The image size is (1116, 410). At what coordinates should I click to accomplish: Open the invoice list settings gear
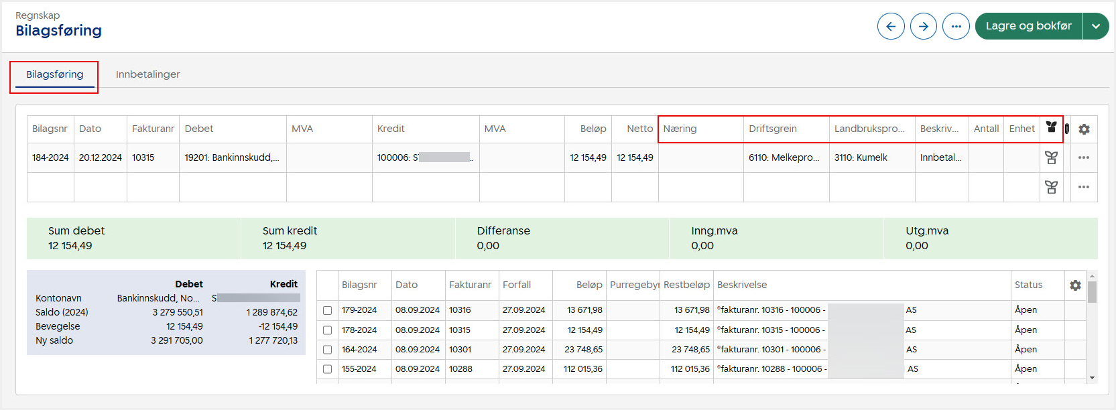[1075, 285]
